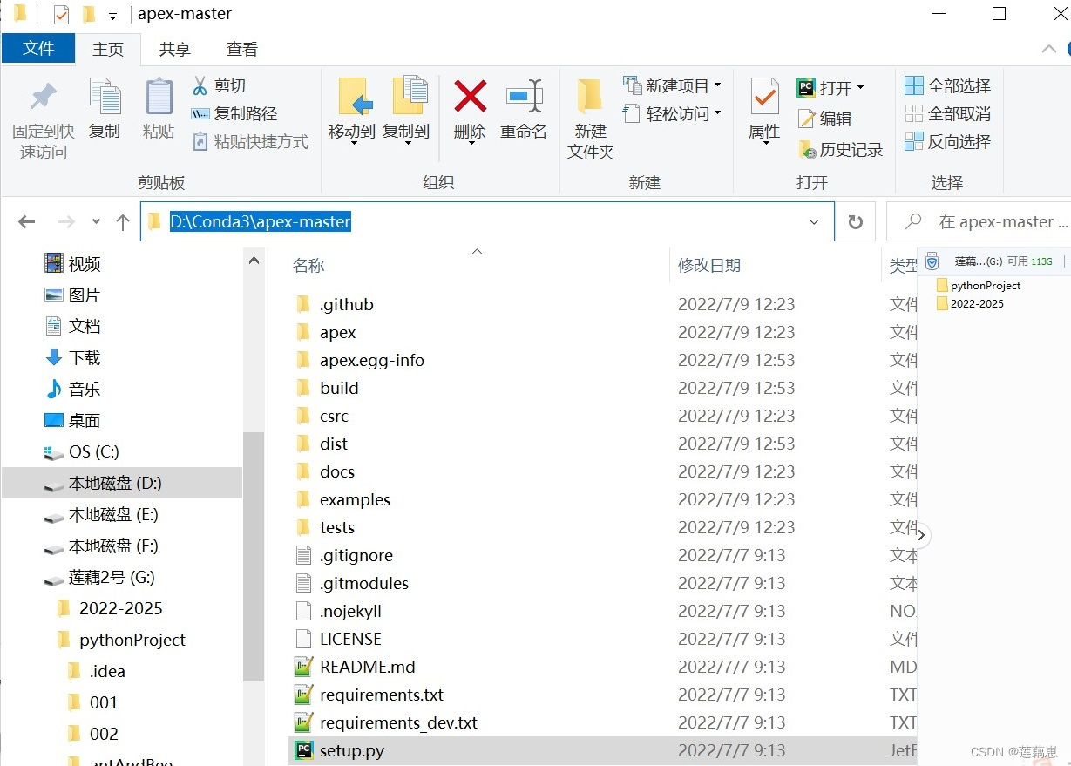Click the 粘贴 (Paste) icon
This screenshot has height=766, width=1071.
coord(158,113)
